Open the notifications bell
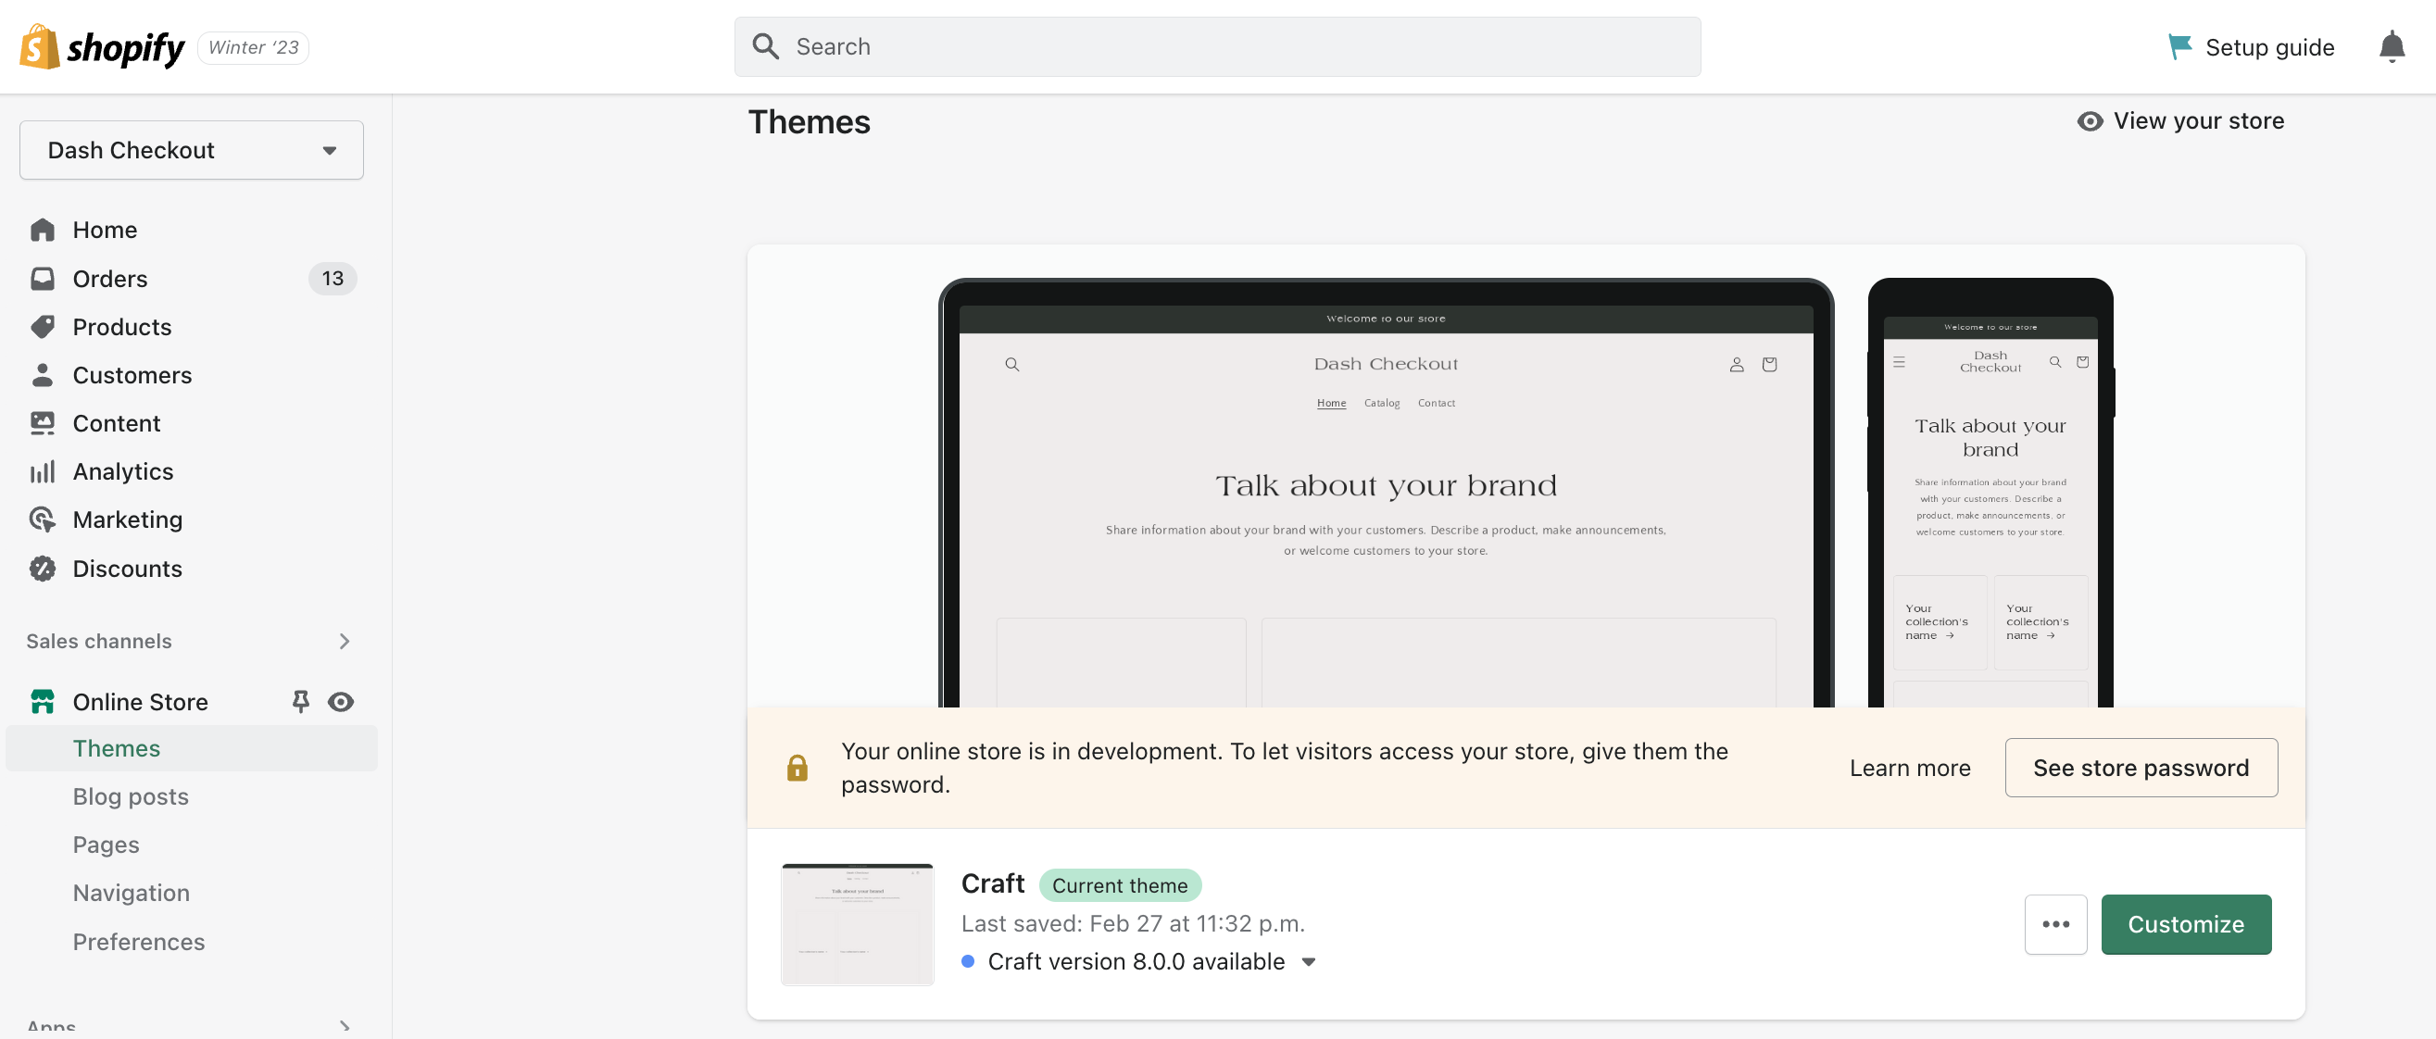 pos(2391,46)
